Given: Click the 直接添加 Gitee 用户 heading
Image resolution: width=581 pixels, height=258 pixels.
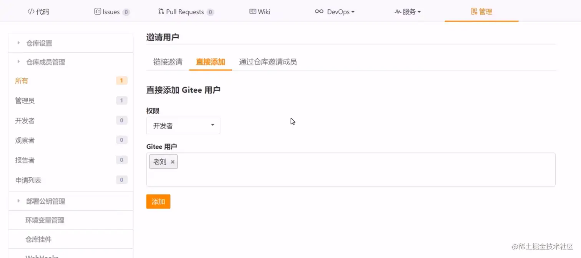Looking at the screenshot, I should click(183, 90).
